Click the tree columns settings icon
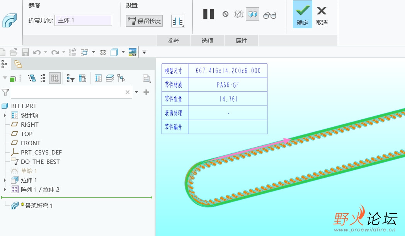This screenshot has height=236, width=405. click(x=82, y=78)
